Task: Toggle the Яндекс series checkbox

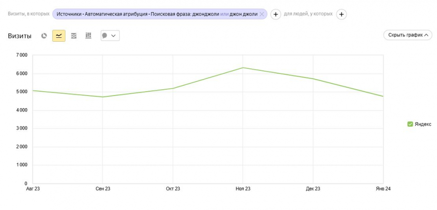Action: click(410, 124)
